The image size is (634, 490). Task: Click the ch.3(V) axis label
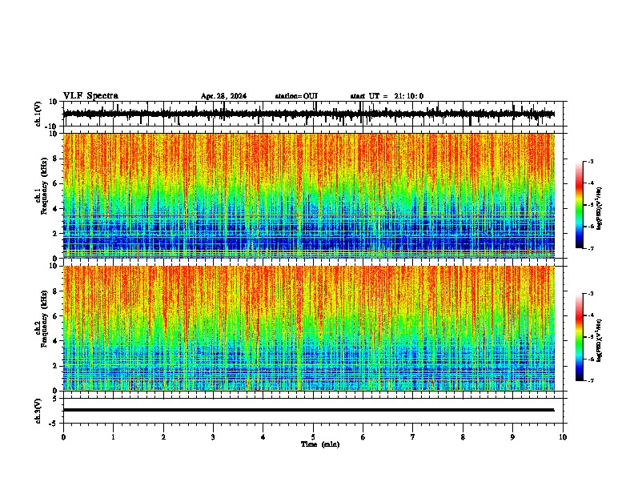pyautogui.click(x=38, y=411)
